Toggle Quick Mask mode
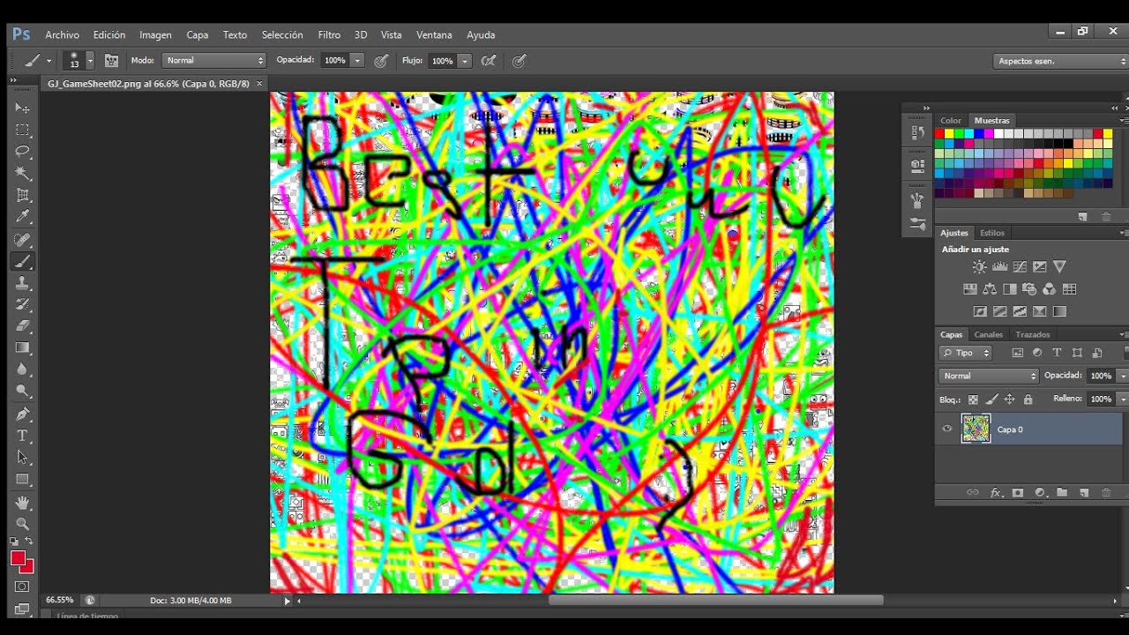The image size is (1129, 635). point(23,586)
